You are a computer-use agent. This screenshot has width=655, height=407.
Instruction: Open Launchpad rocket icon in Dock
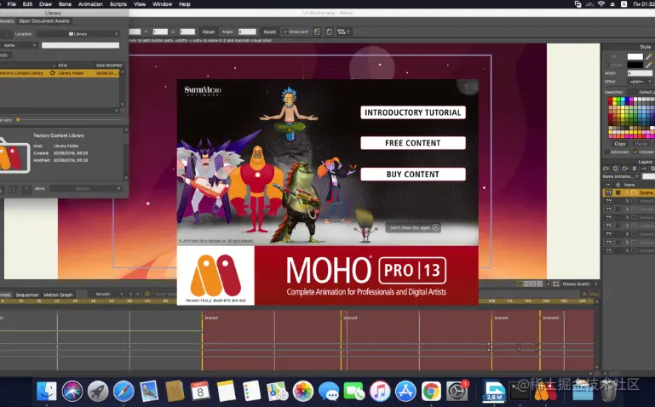(98, 392)
